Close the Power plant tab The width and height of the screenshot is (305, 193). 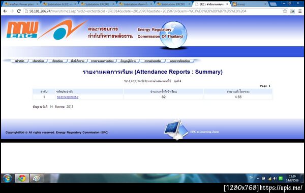37,4
